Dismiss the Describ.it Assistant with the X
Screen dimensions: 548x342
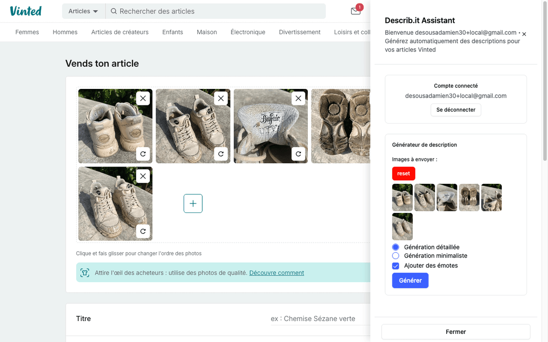tap(523, 34)
